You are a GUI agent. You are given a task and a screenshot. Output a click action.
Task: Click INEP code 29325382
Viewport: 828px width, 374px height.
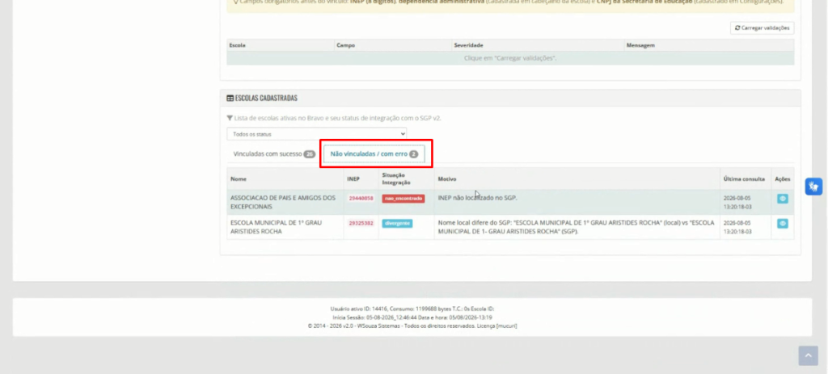(x=361, y=223)
